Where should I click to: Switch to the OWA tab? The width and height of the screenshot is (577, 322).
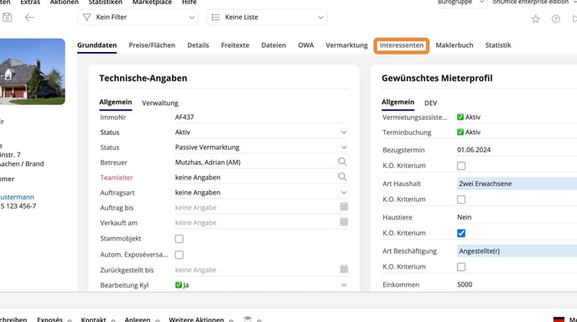click(306, 45)
